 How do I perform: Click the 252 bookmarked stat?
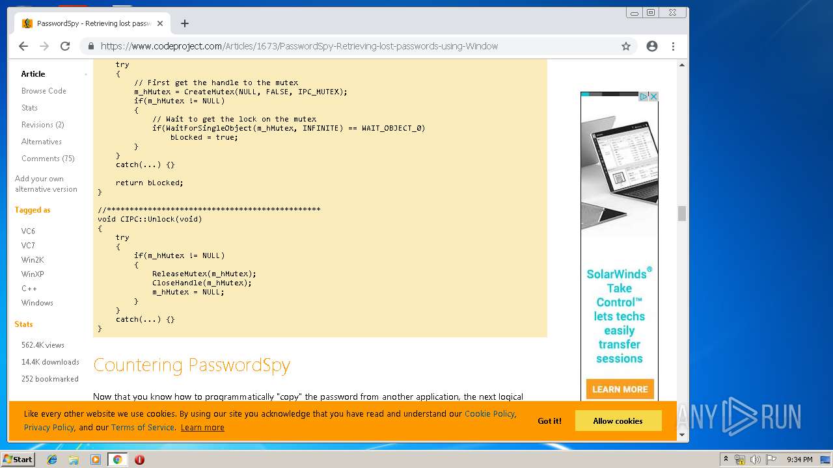(49, 379)
